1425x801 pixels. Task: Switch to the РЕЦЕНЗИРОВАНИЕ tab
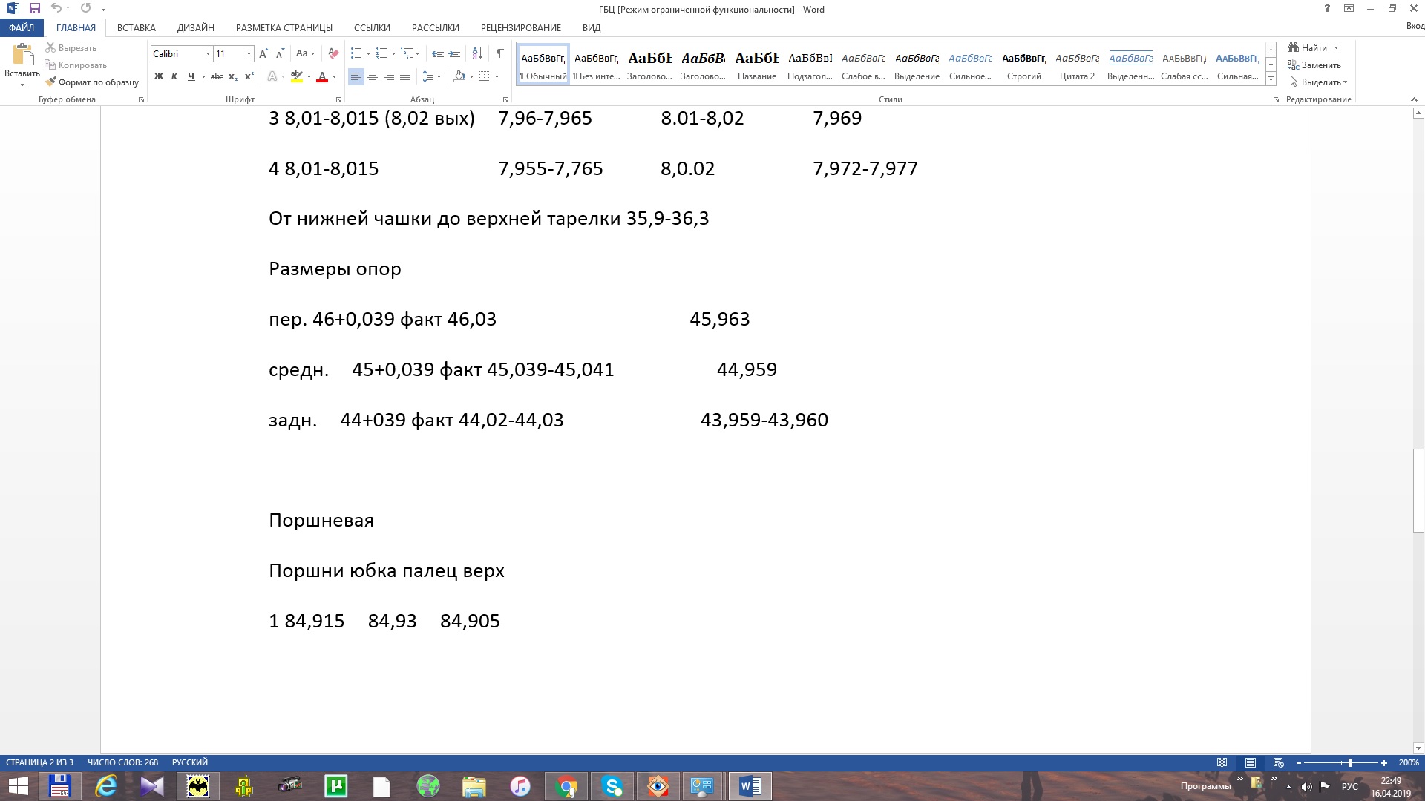[520, 27]
